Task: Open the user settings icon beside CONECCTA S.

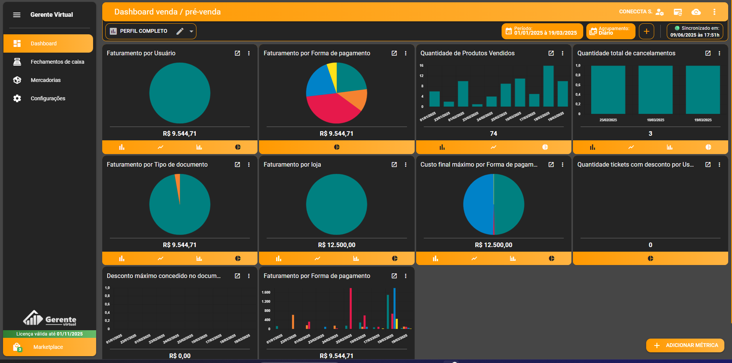Action: pos(660,12)
